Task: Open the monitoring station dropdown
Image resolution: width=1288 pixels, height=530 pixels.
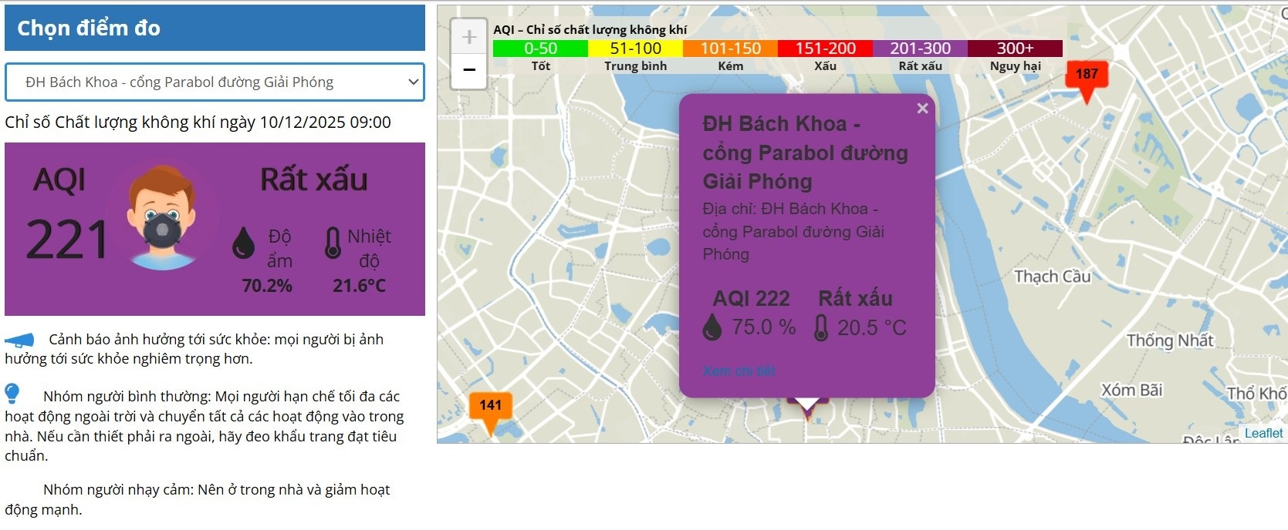Action: click(x=215, y=82)
